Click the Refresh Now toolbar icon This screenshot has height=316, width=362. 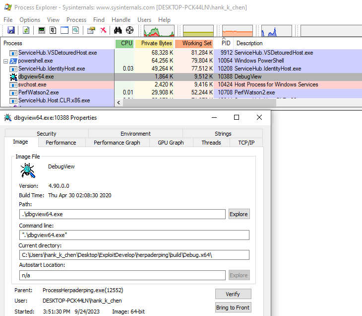(x=26, y=30)
